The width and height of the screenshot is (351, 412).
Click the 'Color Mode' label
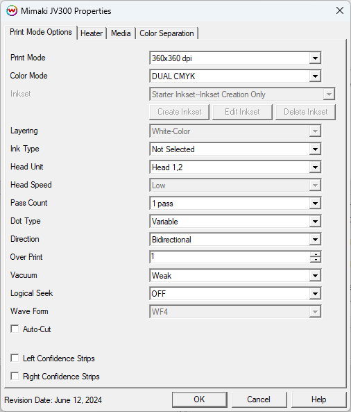(x=29, y=76)
